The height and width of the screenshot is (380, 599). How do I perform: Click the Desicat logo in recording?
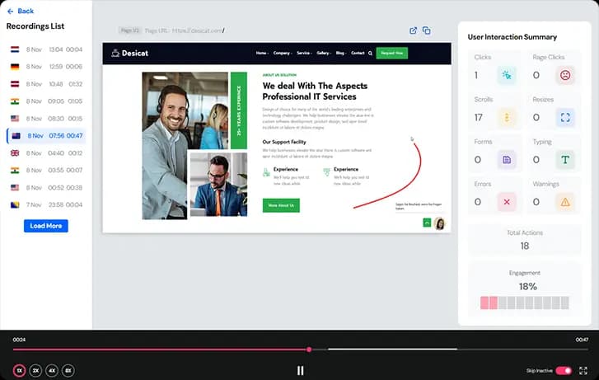point(129,53)
